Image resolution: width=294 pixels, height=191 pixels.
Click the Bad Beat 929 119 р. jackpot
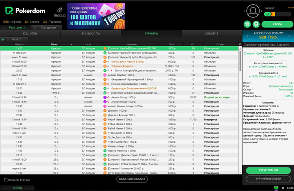(x=268, y=37)
